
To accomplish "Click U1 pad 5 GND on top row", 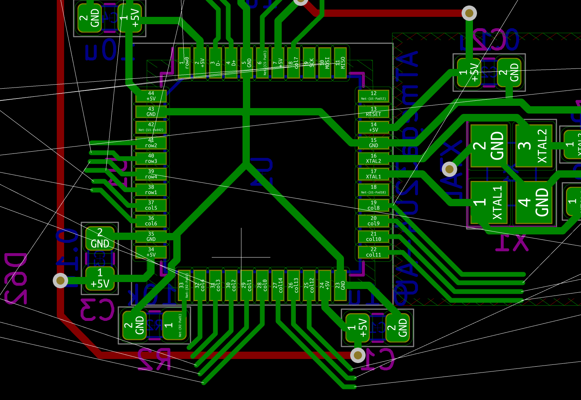I will coord(247,63).
